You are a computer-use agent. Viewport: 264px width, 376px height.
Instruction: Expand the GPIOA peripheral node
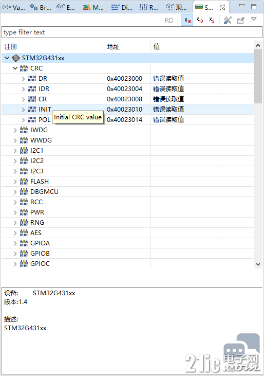tap(15, 244)
